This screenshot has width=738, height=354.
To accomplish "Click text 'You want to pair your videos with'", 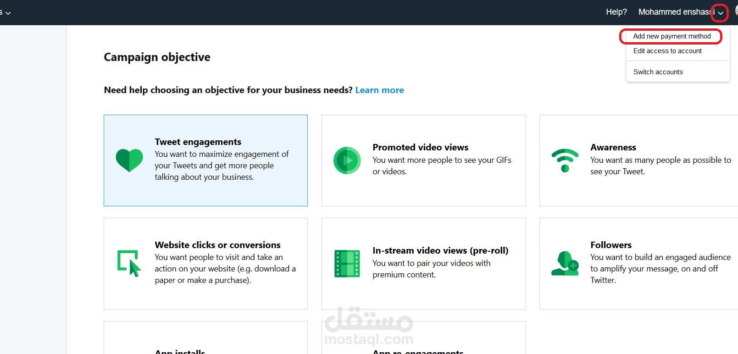I will pyautogui.click(x=432, y=263).
